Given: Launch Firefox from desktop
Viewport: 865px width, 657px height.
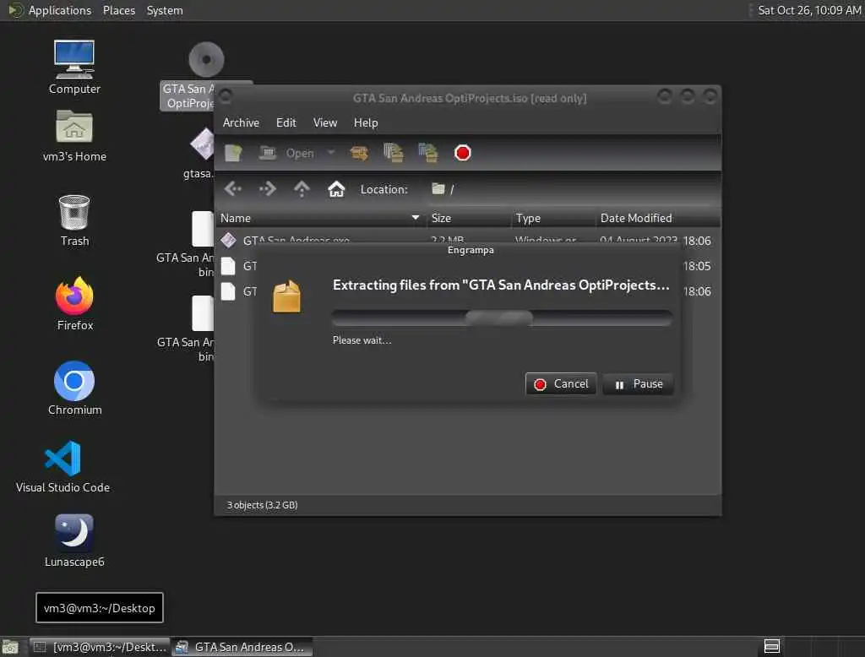Looking at the screenshot, I should point(74,304).
